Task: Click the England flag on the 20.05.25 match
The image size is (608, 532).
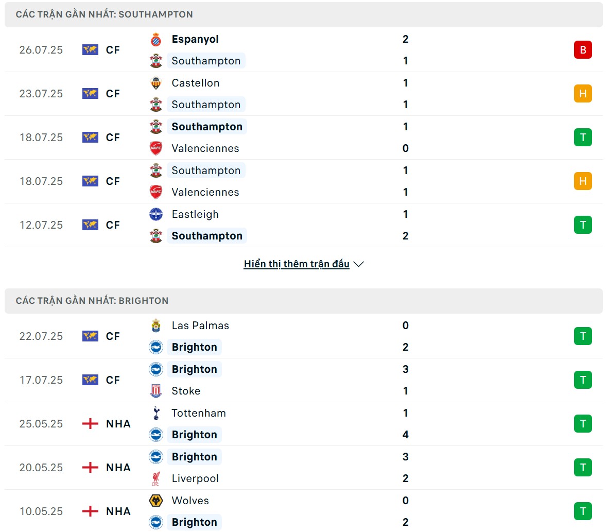Action: [90, 468]
